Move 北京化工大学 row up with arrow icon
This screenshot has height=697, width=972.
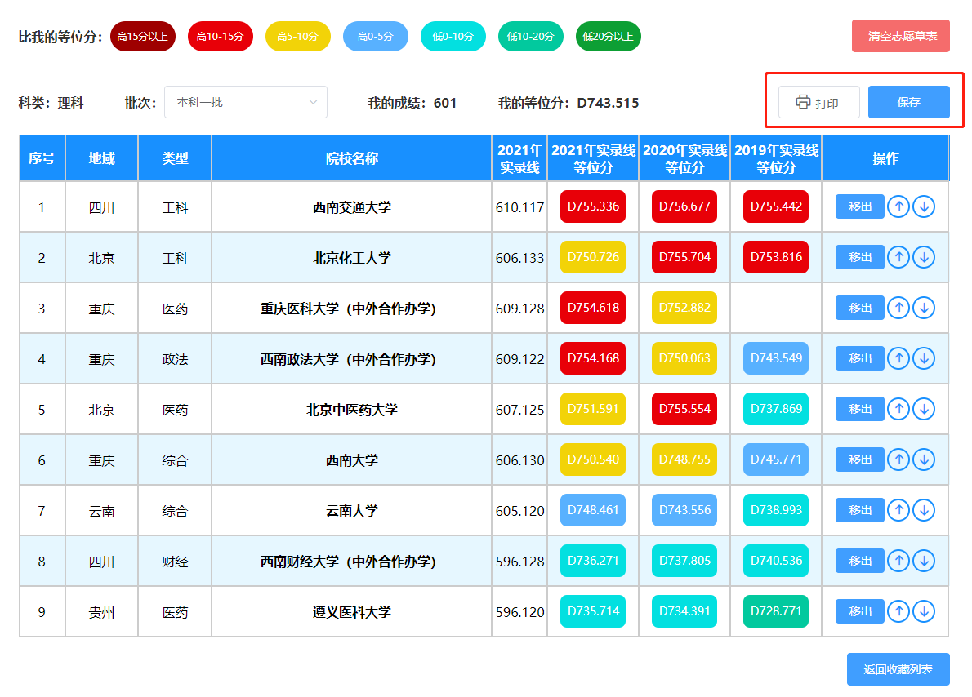[x=898, y=257]
